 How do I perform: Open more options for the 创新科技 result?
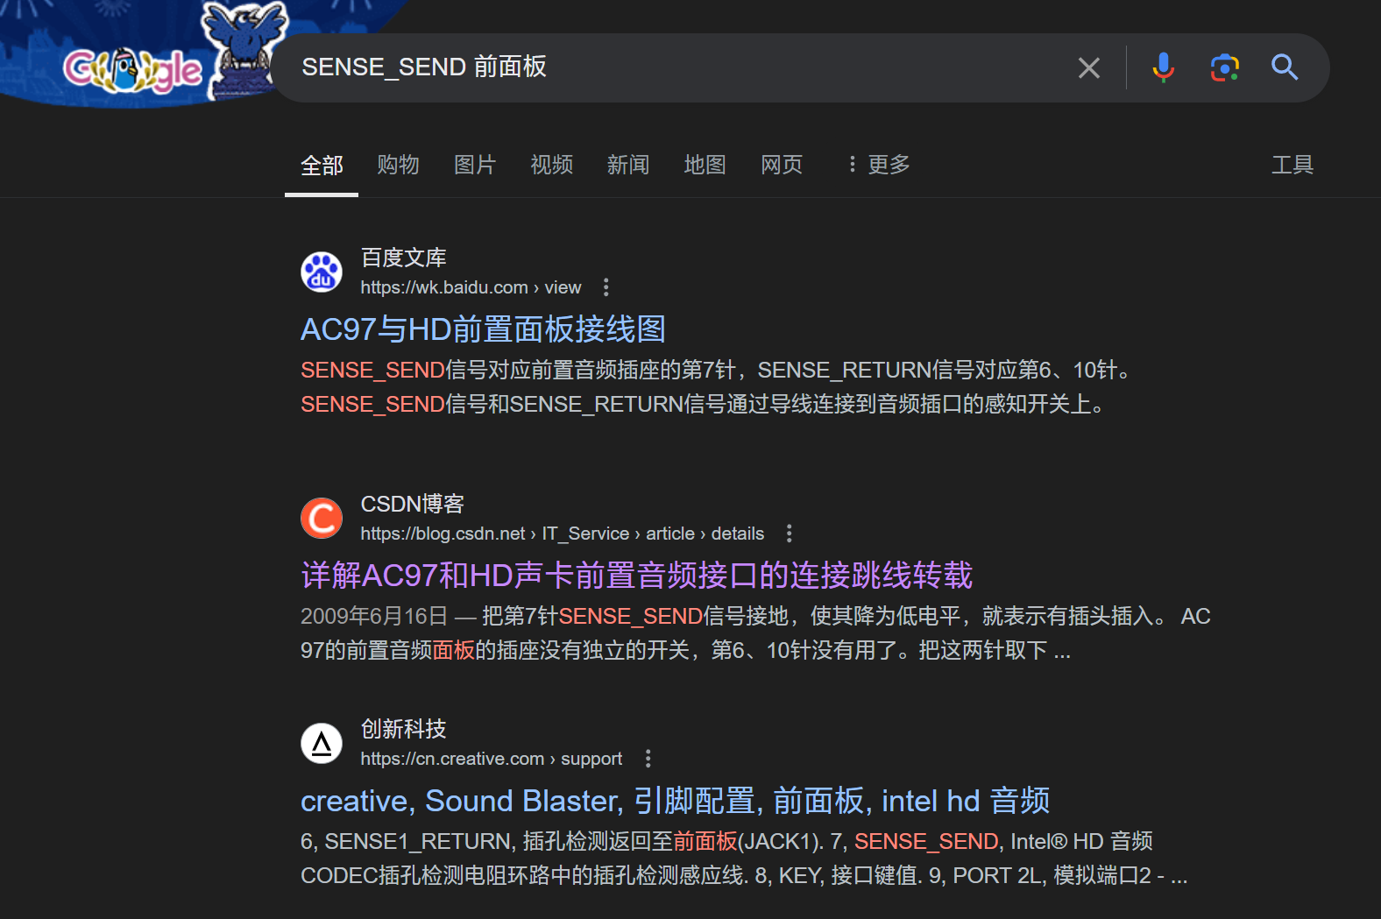[x=648, y=759]
